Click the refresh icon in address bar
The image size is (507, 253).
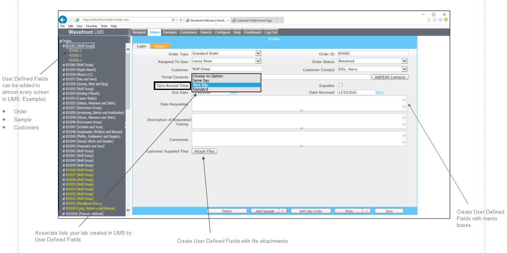(181, 20)
